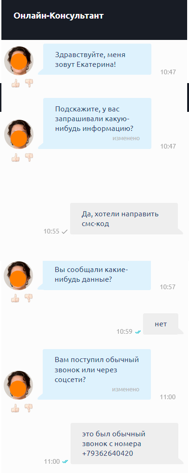Dislike the "Вам поступил обычный звонок" message

click(29, 408)
